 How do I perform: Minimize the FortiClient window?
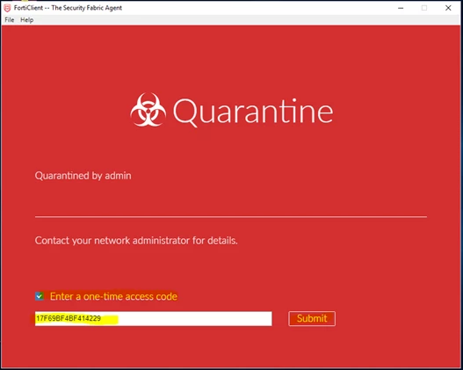click(x=401, y=8)
